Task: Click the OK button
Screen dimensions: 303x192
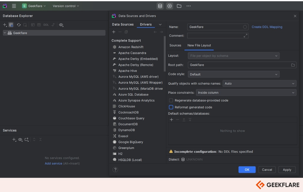Action: [247, 170]
